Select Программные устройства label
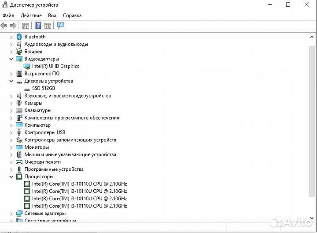 54,169
